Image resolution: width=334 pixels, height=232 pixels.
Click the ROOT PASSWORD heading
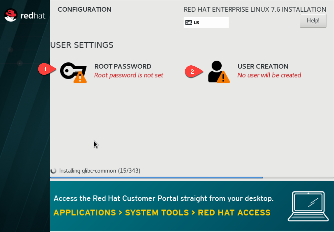[123, 66]
